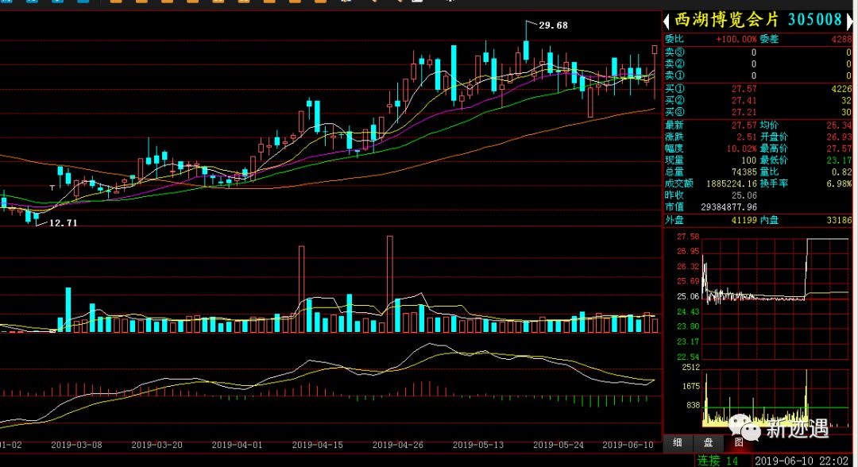This screenshot has height=467, width=858.
Task: Click intraday price axis label 27.58
Action: [688, 237]
